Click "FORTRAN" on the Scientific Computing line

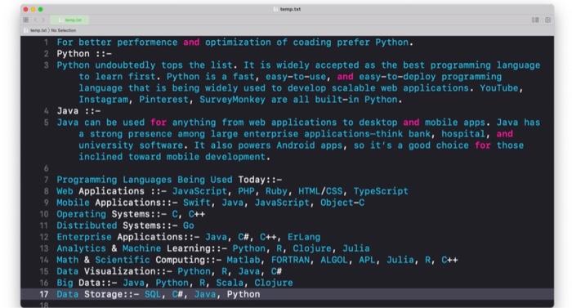point(290,260)
